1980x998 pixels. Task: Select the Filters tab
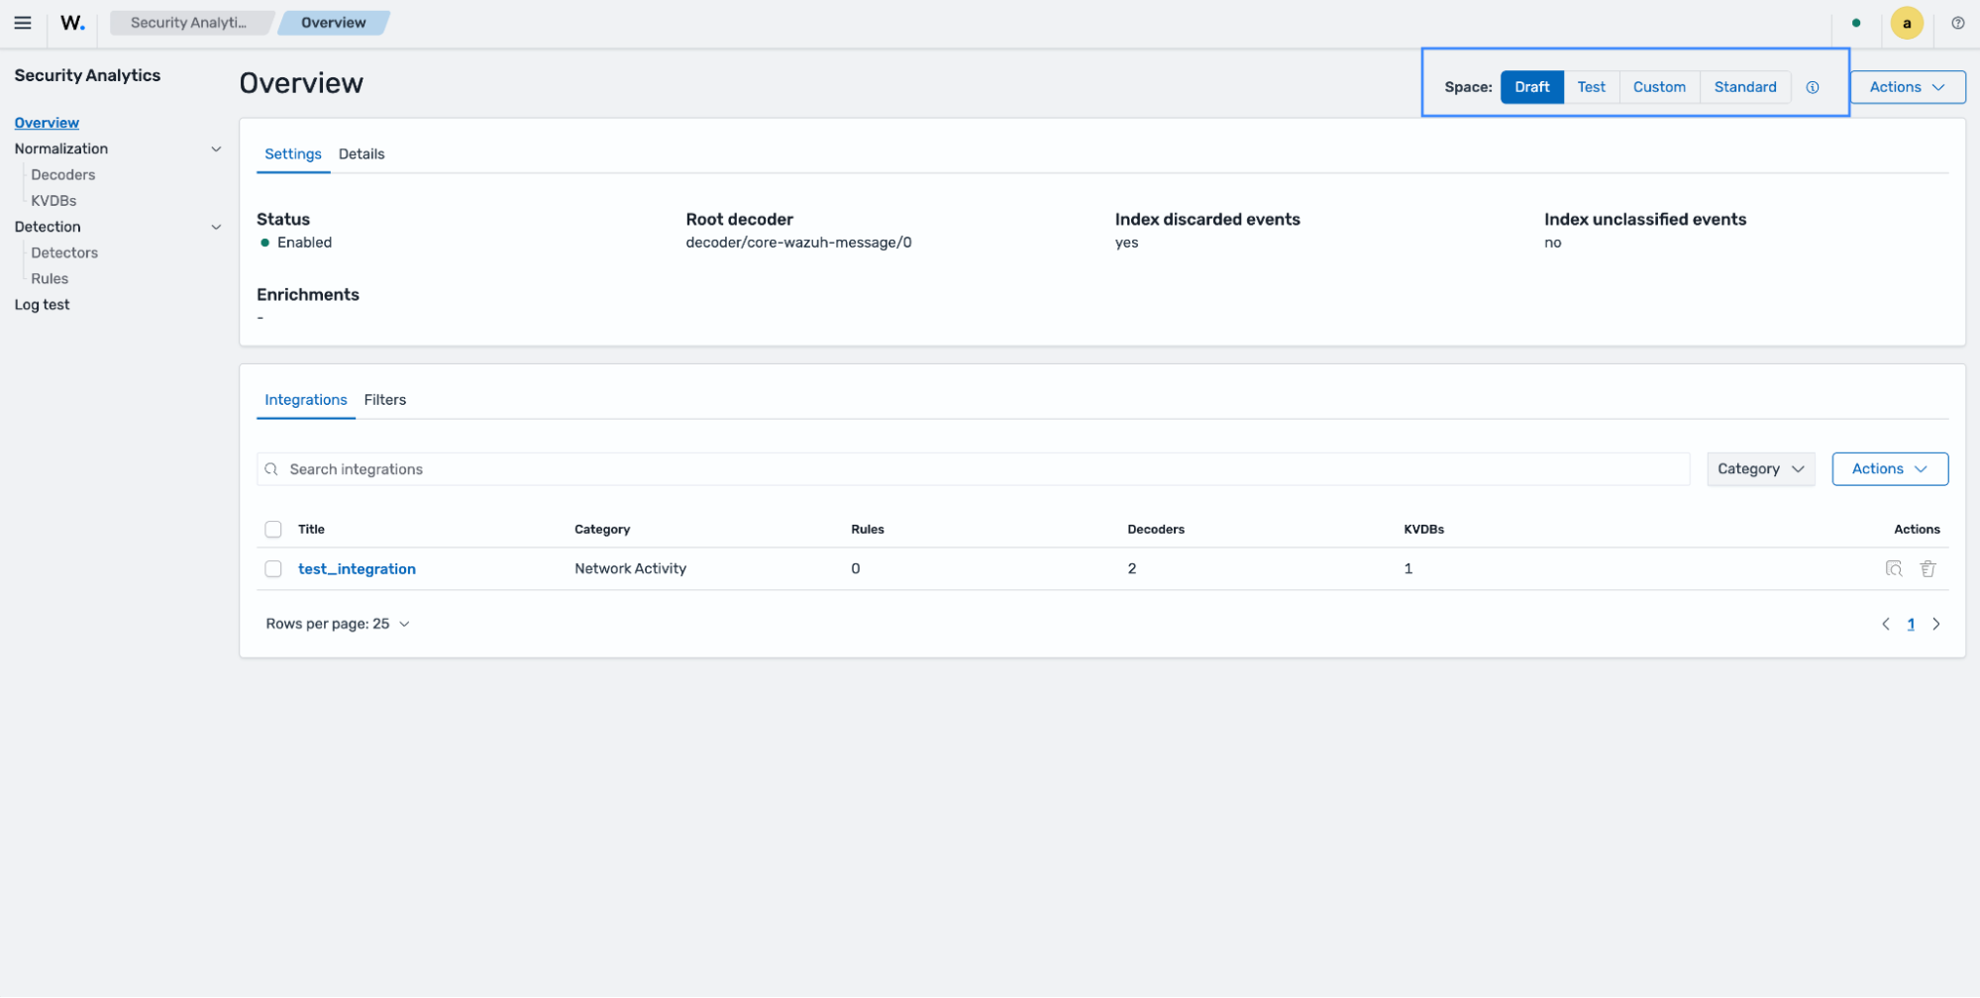(x=385, y=400)
